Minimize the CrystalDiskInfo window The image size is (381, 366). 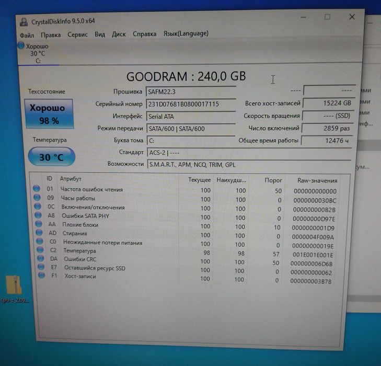point(303,17)
